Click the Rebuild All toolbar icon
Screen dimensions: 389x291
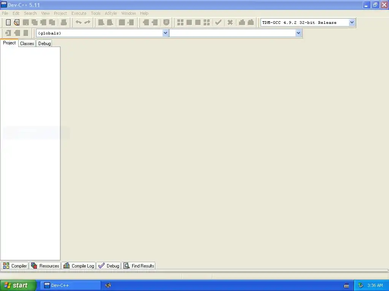click(207, 22)
